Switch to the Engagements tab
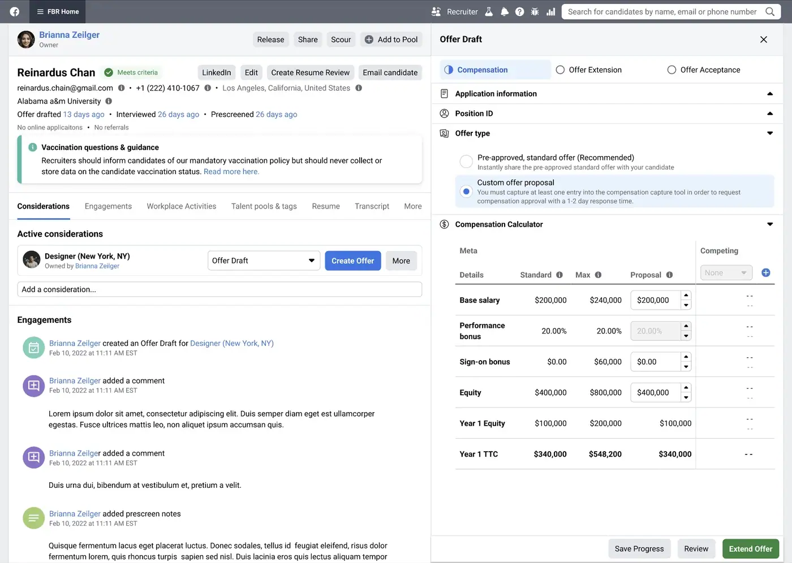Screen dimensions: 792x563 tap(108, 206)
